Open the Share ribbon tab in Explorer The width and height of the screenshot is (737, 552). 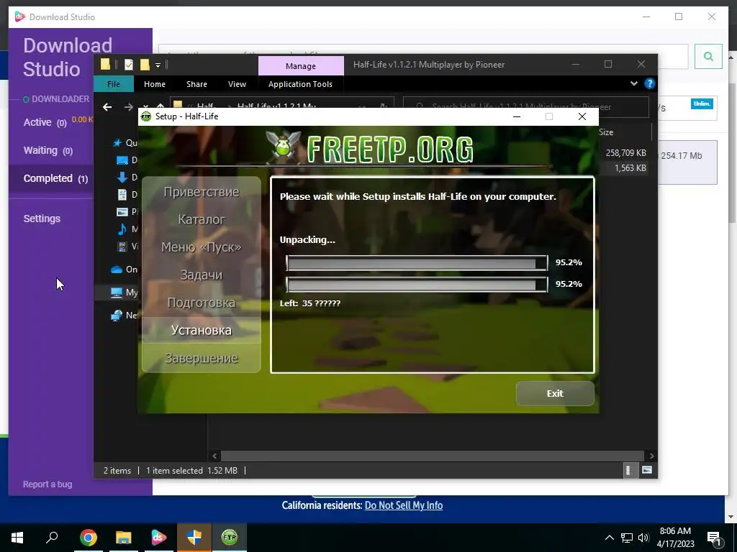[196, 84]
